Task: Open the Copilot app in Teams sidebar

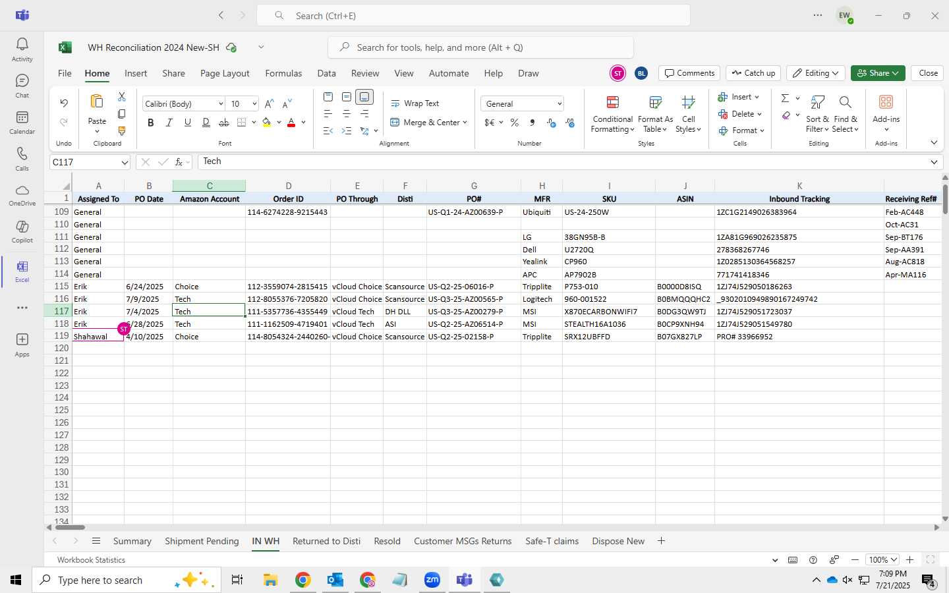Action: point(22,231)
